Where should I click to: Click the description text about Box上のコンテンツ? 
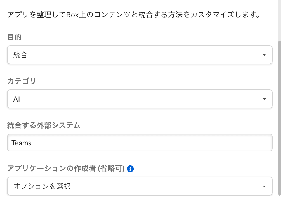(134, 15)
